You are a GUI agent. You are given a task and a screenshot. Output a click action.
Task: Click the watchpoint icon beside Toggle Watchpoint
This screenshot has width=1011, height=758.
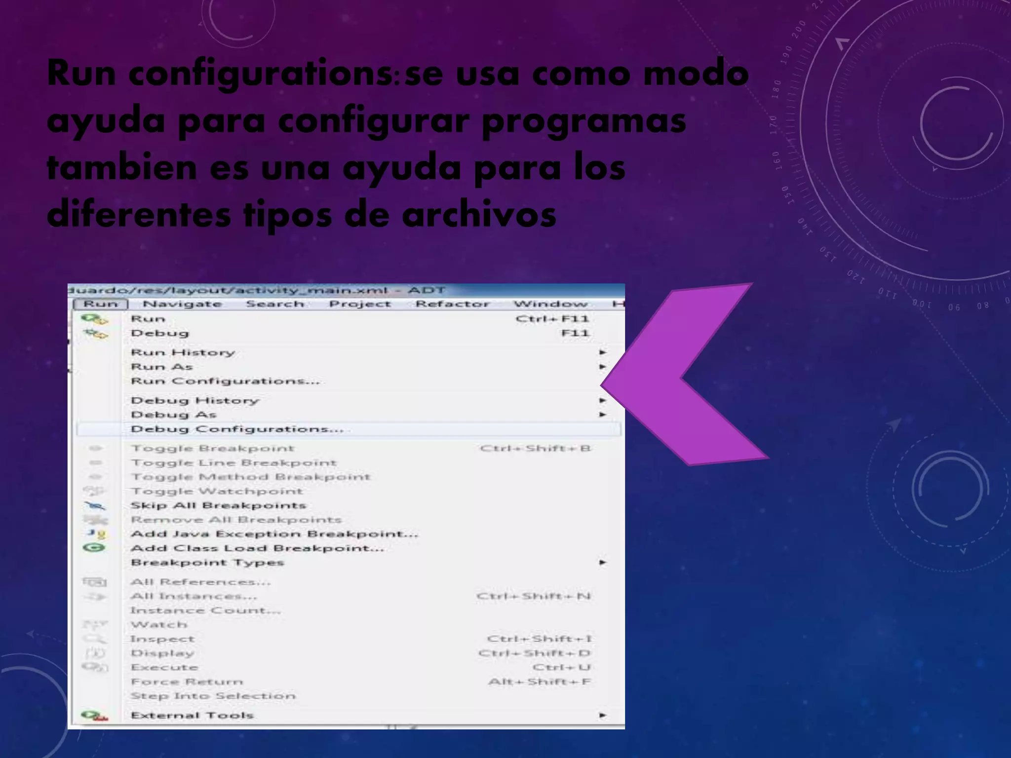coord(94,491)
